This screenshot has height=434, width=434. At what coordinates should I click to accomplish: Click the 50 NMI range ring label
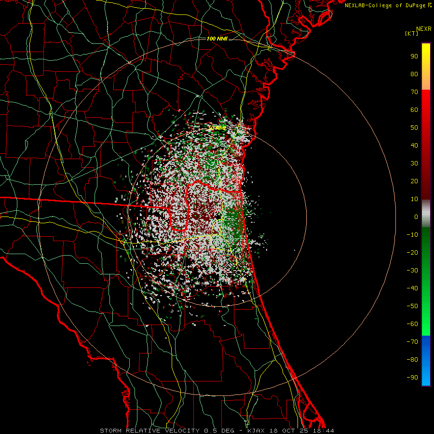click(217, 128)
